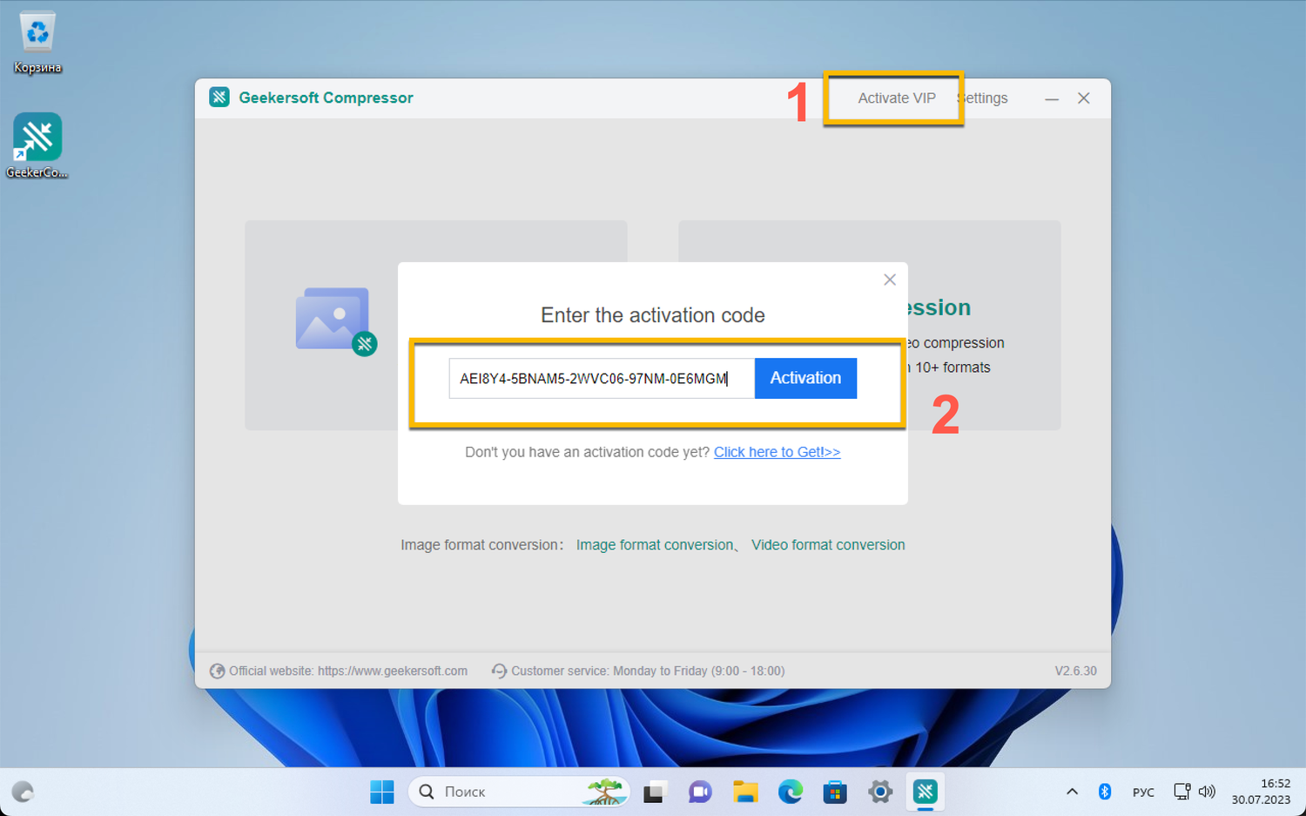Viewport: 1306px width, 816px height.
Task: Click the official website globe icon
Action: point(218,671)
